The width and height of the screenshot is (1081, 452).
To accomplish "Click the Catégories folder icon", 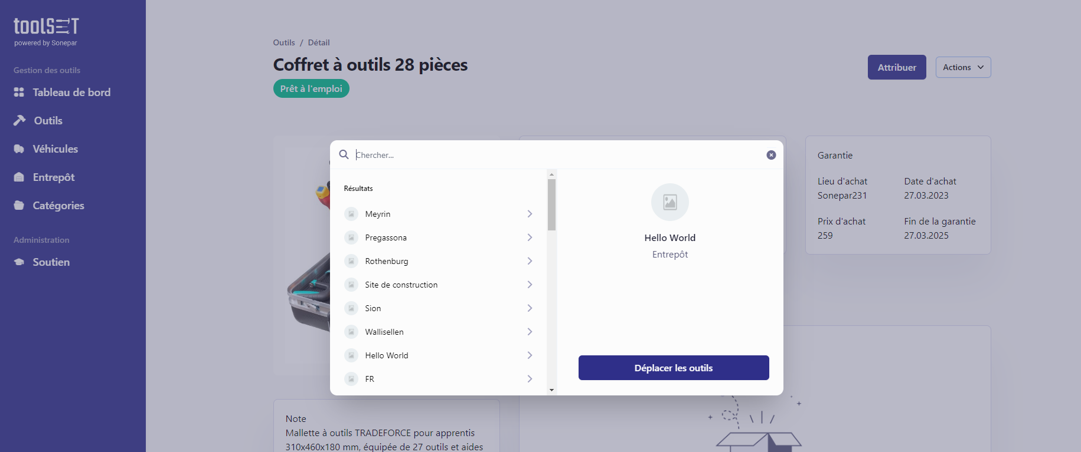I will click(x=19, y=206).
